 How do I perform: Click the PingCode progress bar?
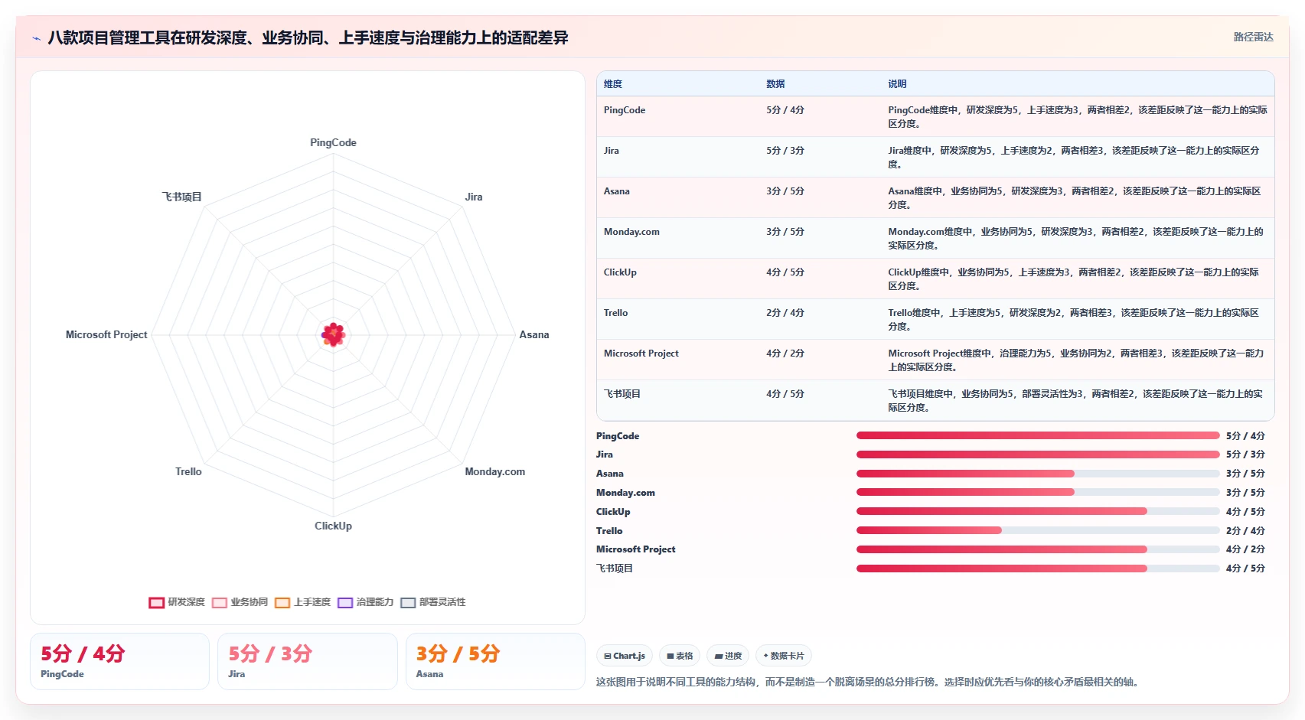(x=1038, y=435)
